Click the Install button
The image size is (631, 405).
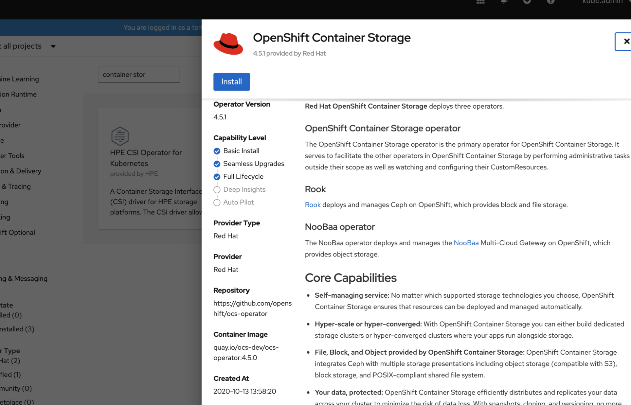point(231,81)
